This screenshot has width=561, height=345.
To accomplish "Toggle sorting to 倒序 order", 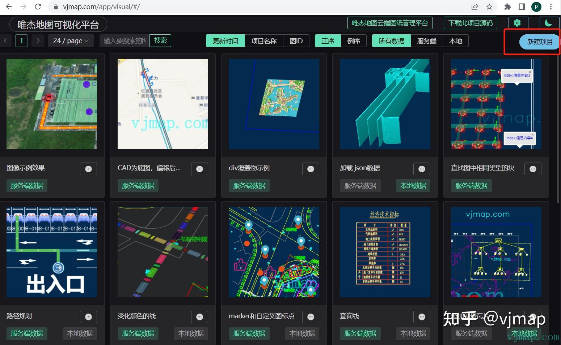I will (x=354, y=40).
